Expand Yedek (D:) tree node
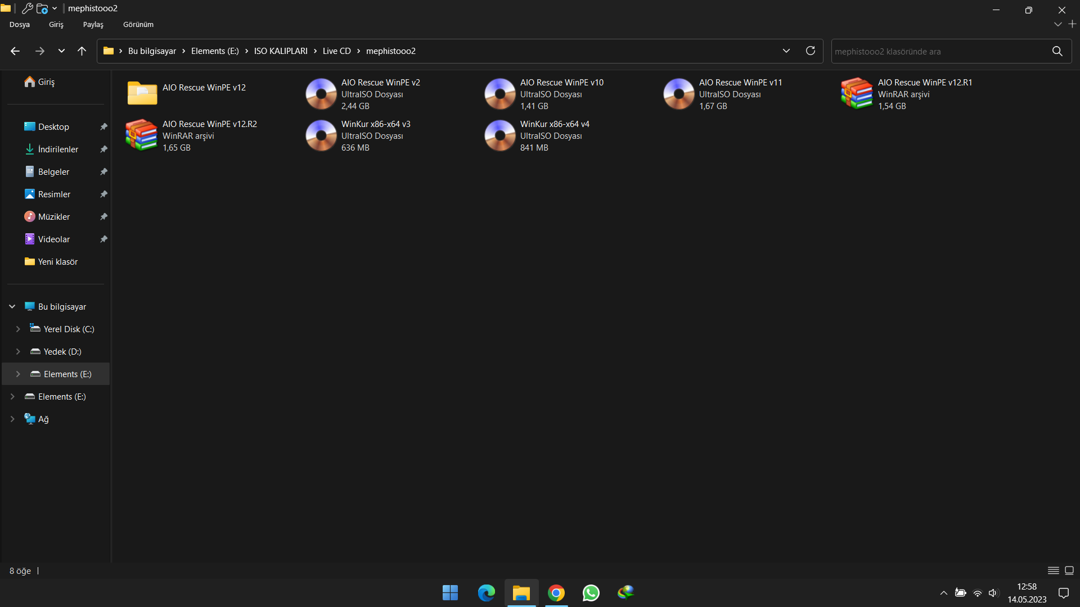The height and width of the screenshot is (607, 1080). 18,352
